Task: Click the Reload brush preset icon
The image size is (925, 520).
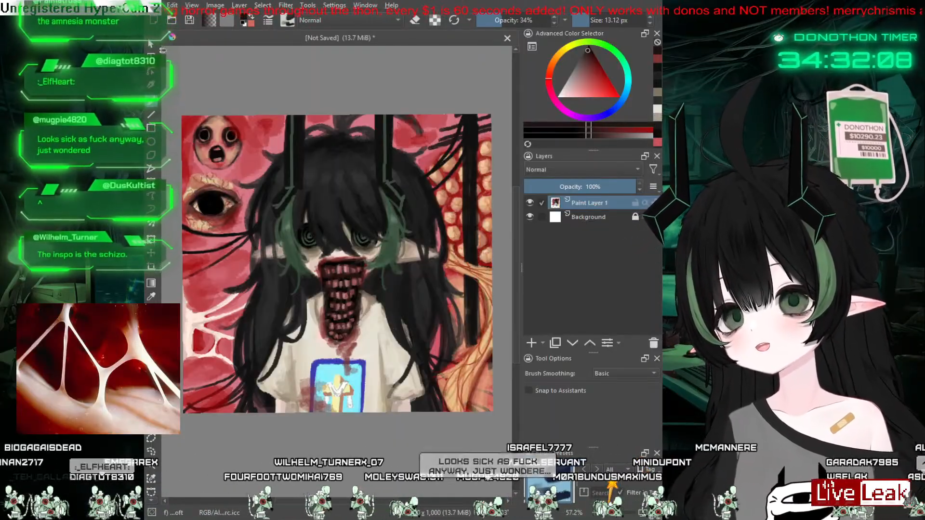Action: 454,20
